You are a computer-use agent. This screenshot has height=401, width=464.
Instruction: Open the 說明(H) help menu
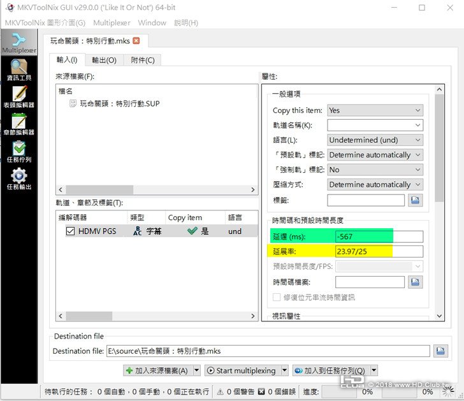(186, 23)
